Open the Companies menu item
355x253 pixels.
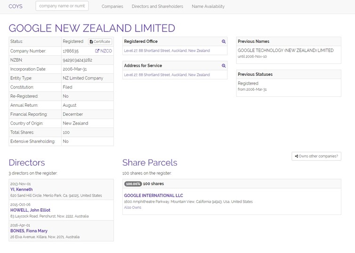tap(113, 6)
